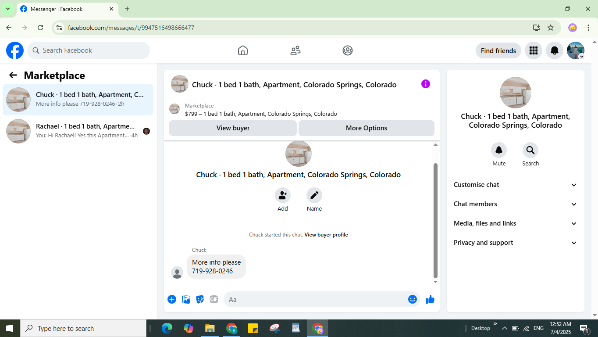Click Chuck's gray avatar beside message

click(x=177, y=272)
